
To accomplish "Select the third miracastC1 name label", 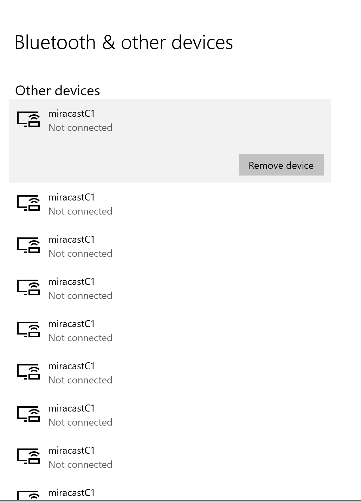I will tap(71, 240).
